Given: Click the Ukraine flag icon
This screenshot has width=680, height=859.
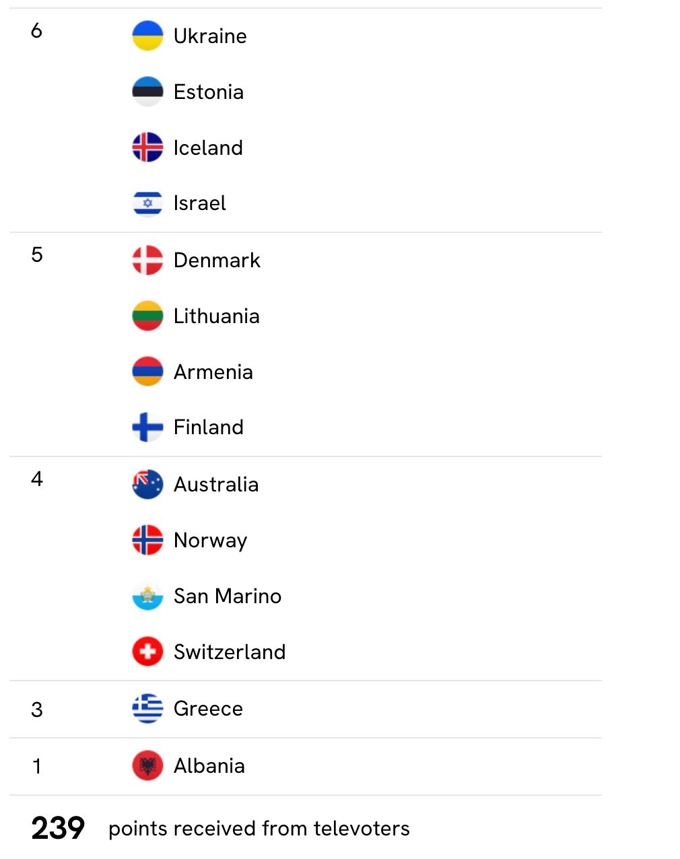Looking at the screenshot, I should [x=147, y=36].
